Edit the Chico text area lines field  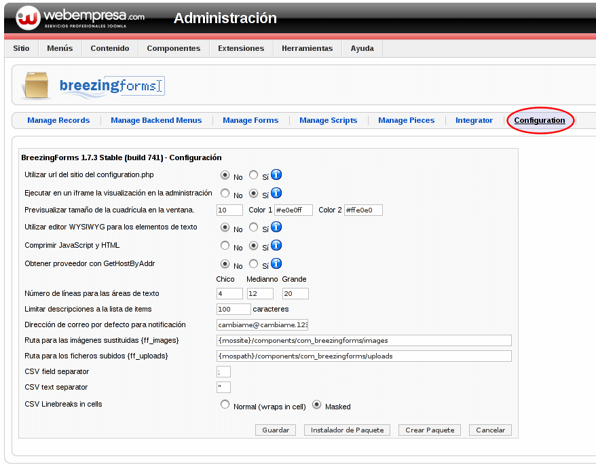click(x=229, y=293)
